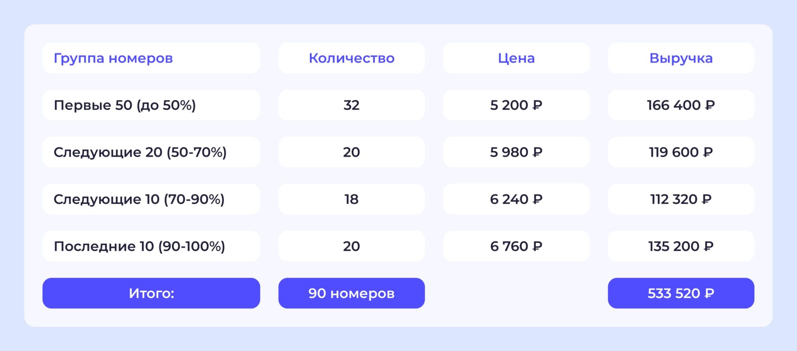Click the 'Следующие 10 (70-90%)' row label
This screenshot has height=351, width=797.
[151, 199]
